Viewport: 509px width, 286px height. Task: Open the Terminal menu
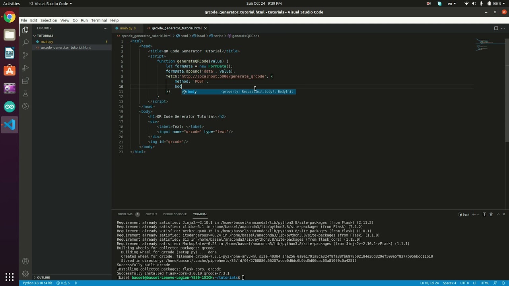pos(99,20)
